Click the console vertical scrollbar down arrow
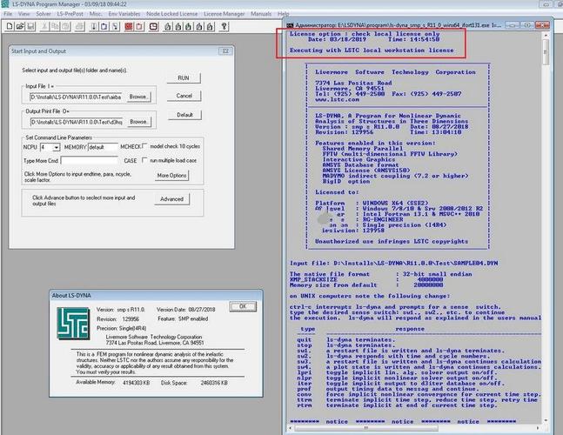The width and height of the screenshot is (563, 435). (x=546, y=420)
